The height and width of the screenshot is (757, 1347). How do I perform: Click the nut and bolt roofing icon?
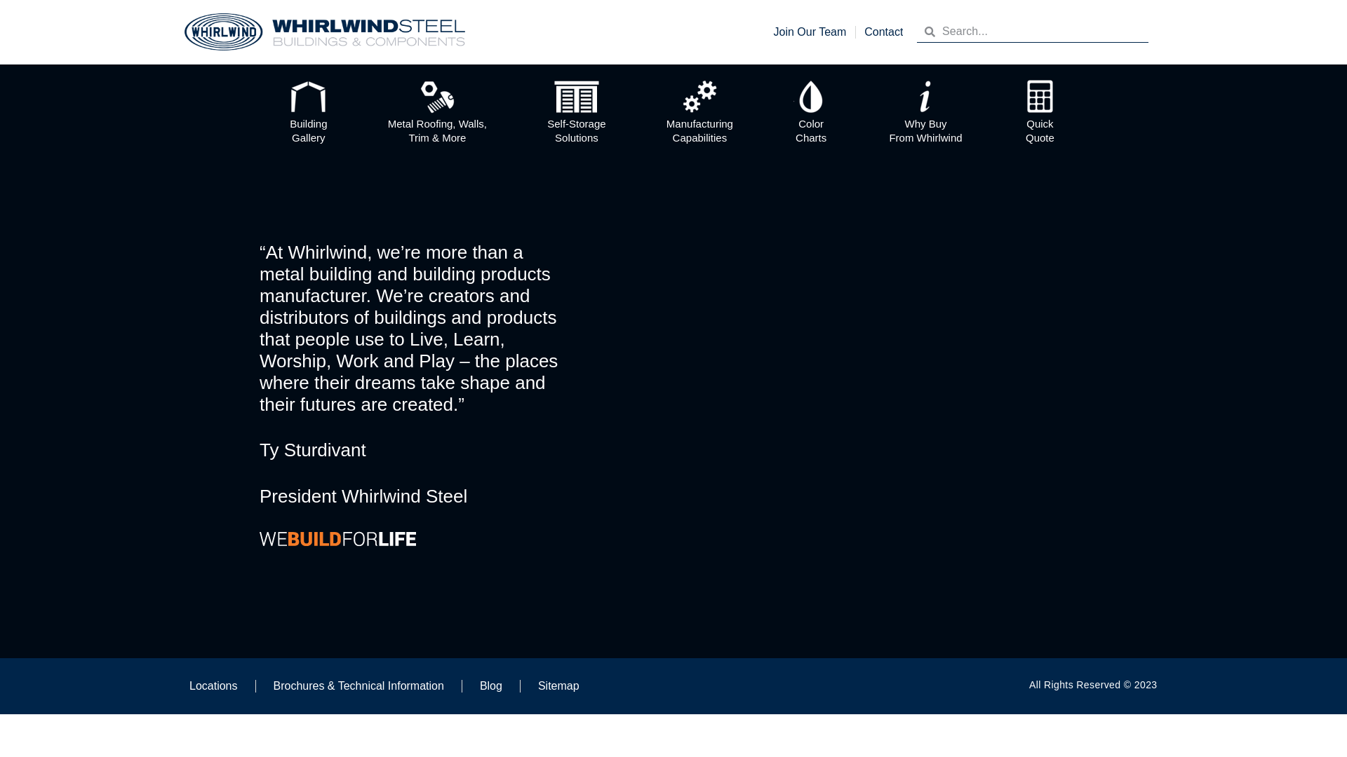tap(437, 97)
